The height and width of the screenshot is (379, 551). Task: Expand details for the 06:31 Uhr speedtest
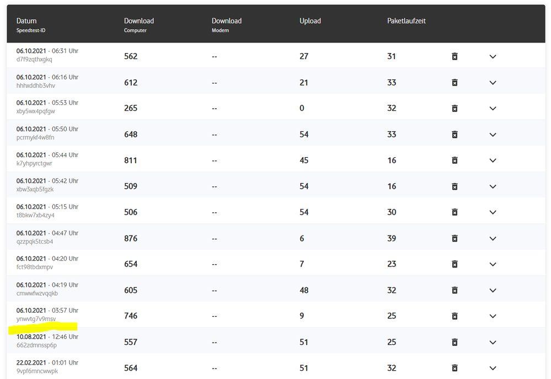(x=493, y=56)
